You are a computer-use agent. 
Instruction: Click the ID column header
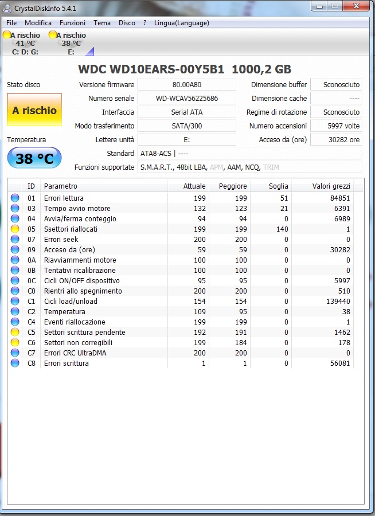[x=31, y=186]
